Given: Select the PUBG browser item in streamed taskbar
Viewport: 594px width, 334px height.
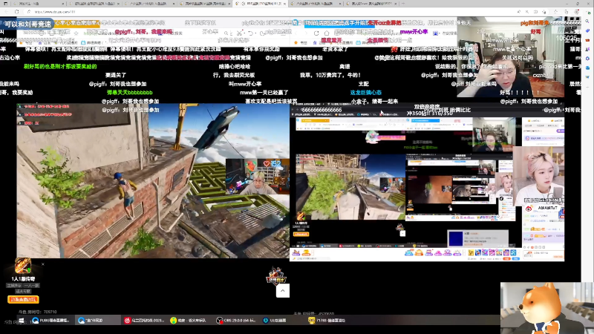Looking at the screenshot, I should (x=50, y=321).
